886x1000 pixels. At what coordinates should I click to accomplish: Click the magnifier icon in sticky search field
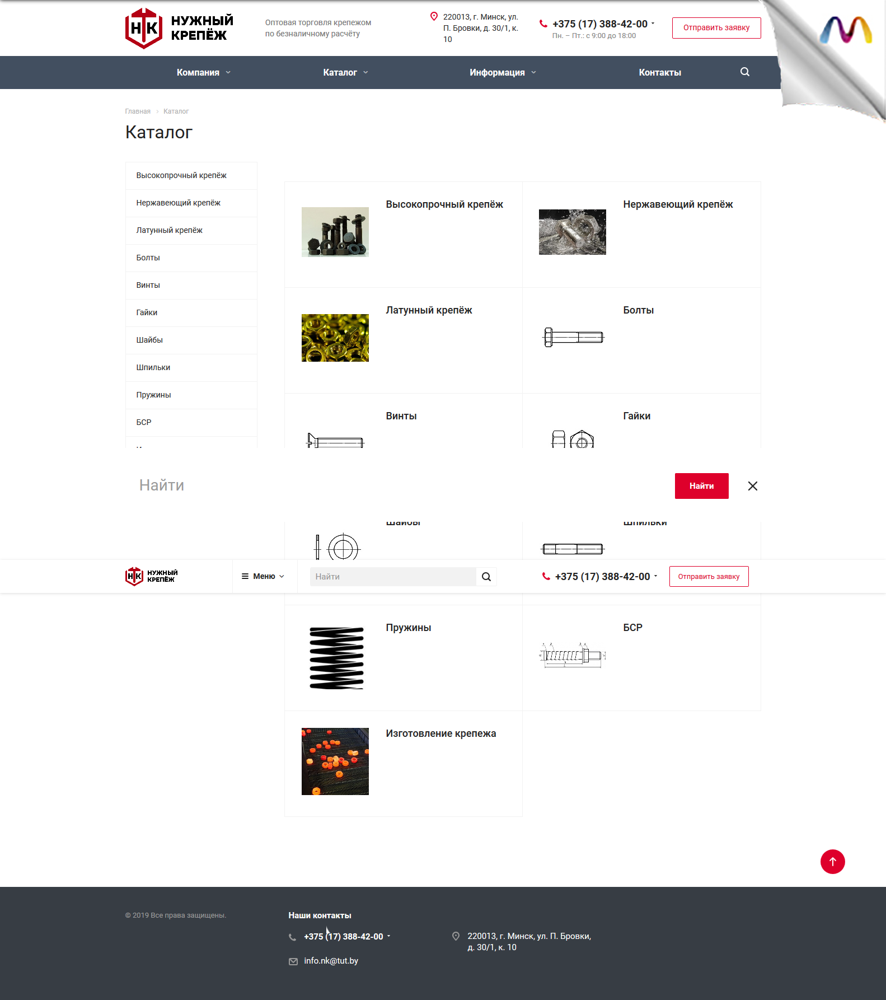[486, 577]
